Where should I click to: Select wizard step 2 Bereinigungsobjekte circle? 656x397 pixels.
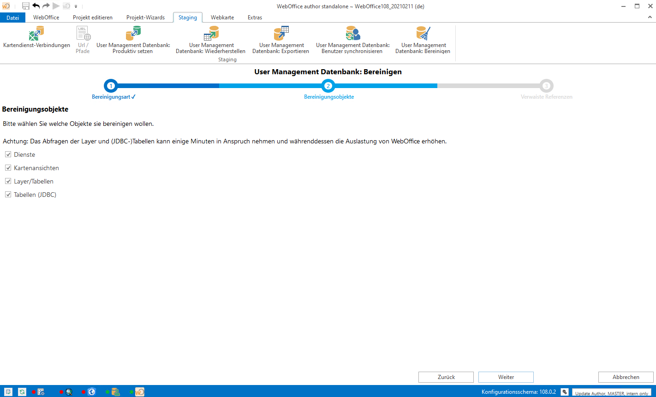click(x=328, y=86)
